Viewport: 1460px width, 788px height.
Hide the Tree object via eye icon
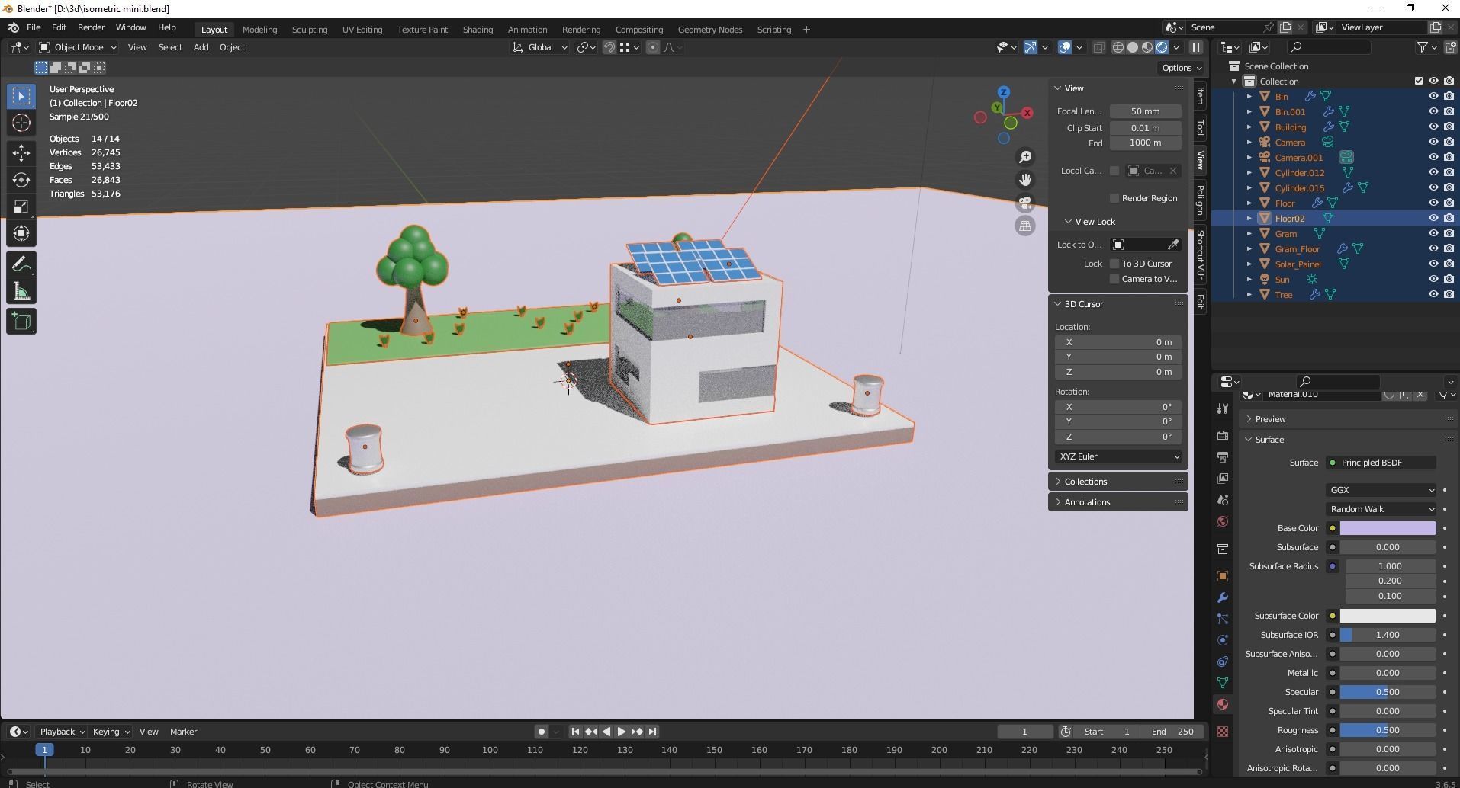click(x=1433, y=294)
